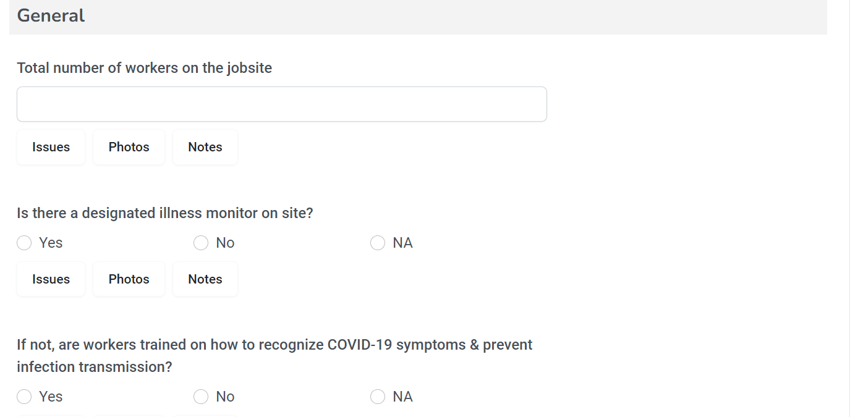Click the 'No' text label for illness monitor
The height and width of the screenshot is (417, 850).
point(225,243)
